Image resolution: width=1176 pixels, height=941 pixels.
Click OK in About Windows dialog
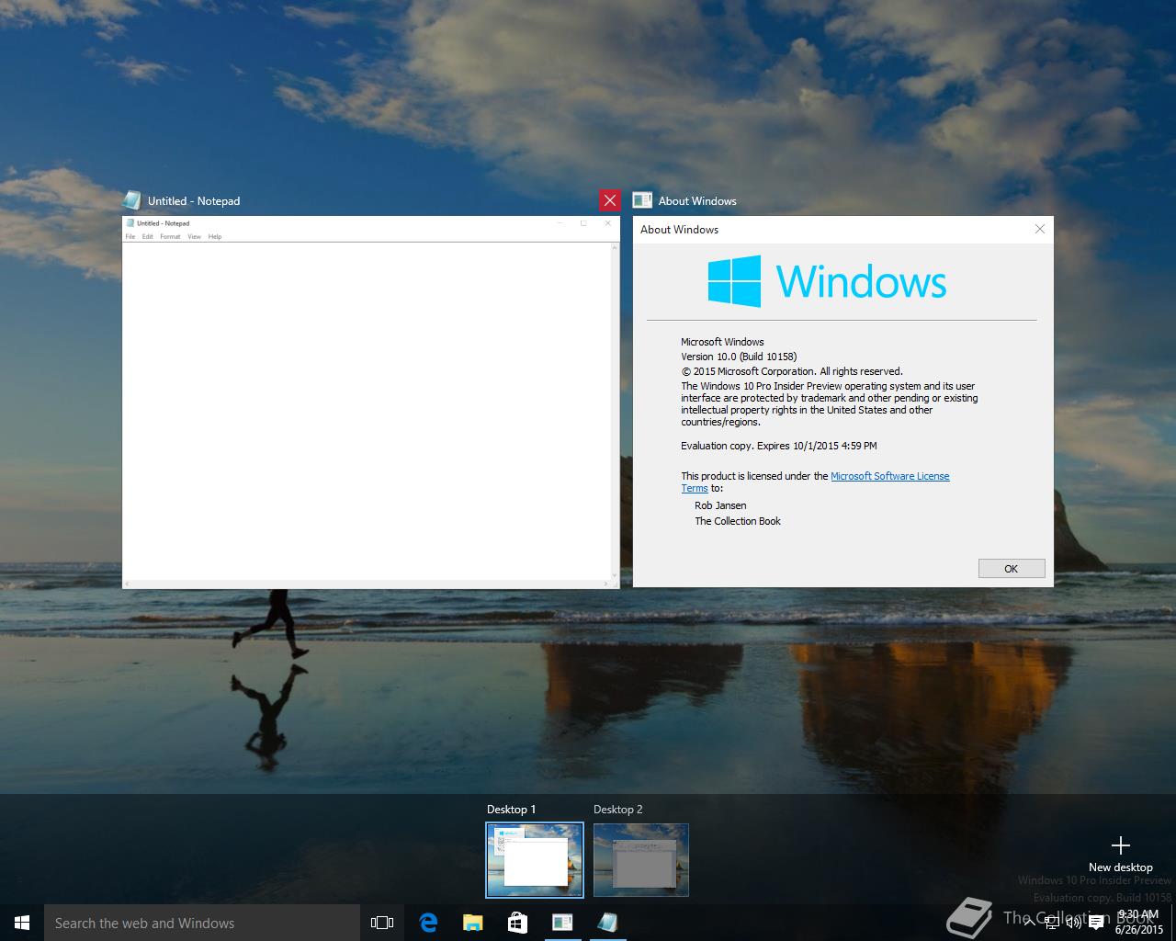[1012, 569]
